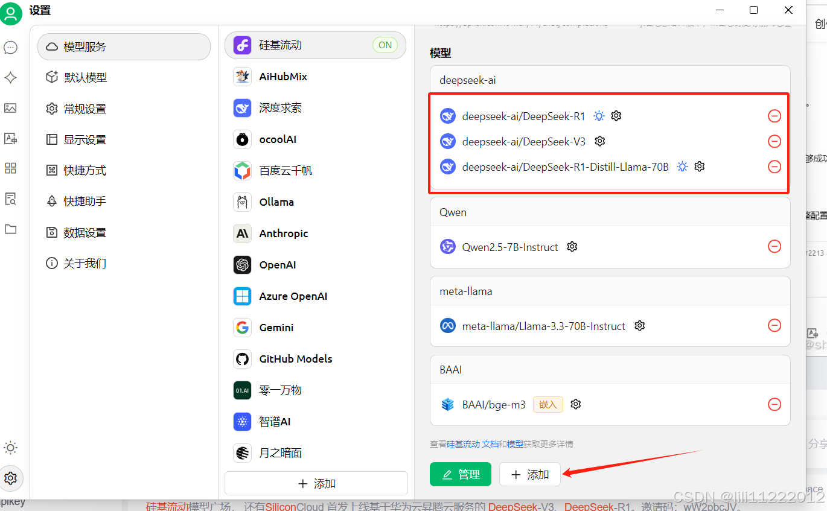Choose the 智谱AI provider

[x=316, y=422]
